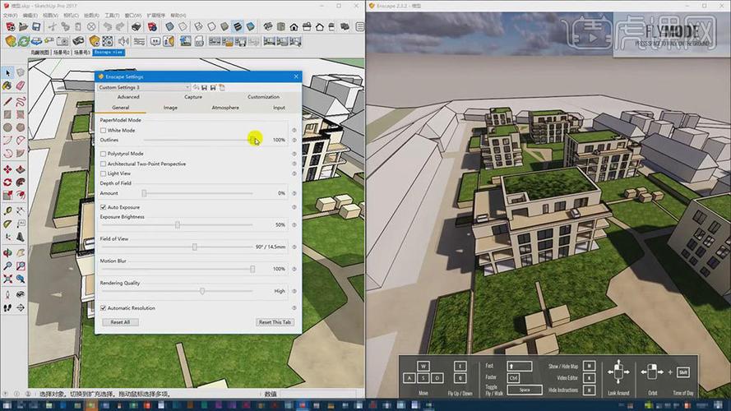Switch to the Input tab
Screen dimensions: 731x411
[279, 108]
